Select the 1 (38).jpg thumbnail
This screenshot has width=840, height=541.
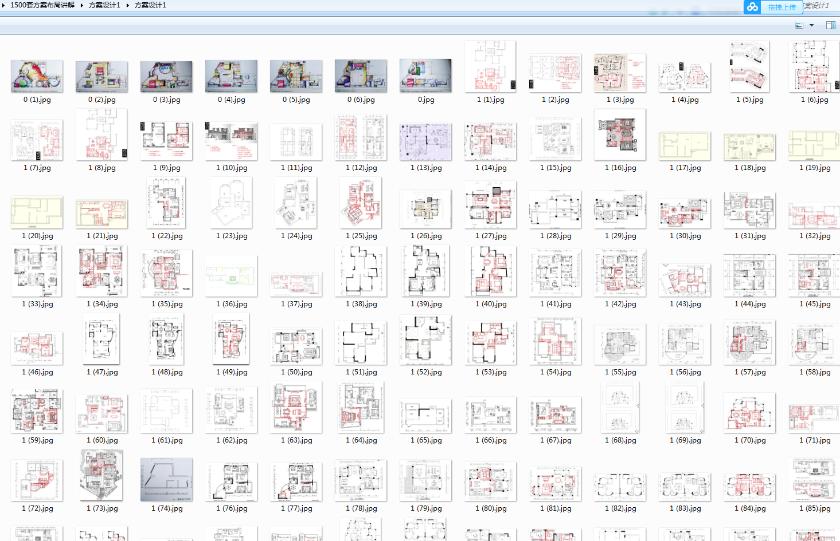[361, 271]
